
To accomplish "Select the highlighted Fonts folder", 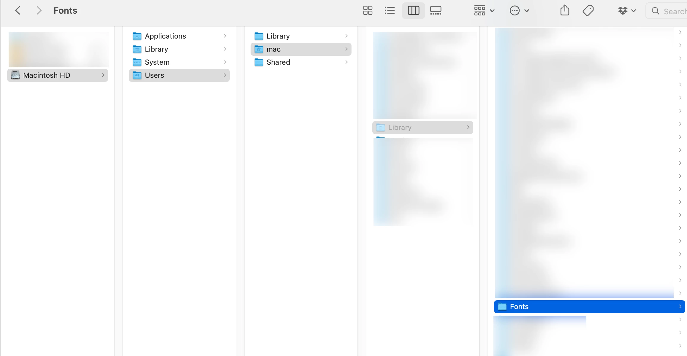I will point(519,307).
